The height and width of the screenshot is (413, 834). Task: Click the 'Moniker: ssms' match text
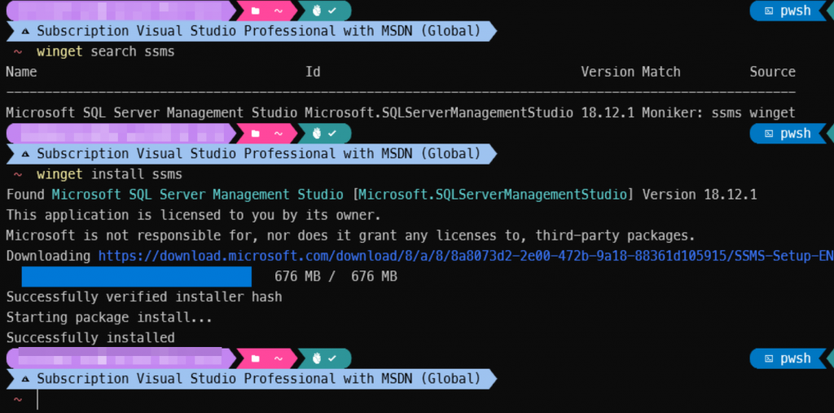(691, 113)
